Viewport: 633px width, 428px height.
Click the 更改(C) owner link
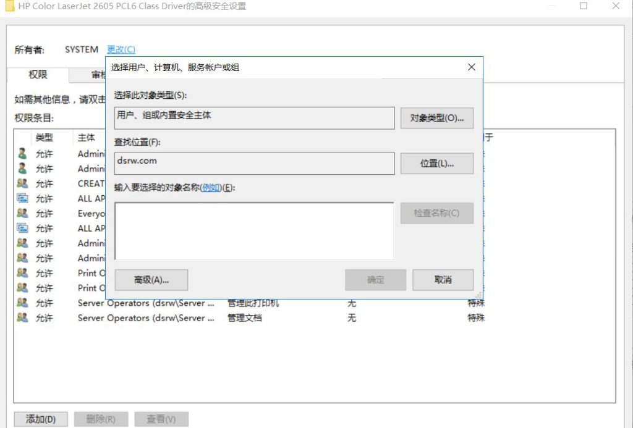(x=121, y=49)
